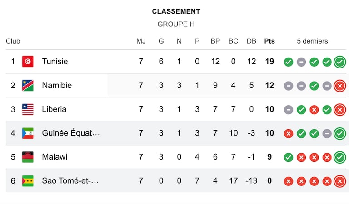Select the Sao Tomé-et-... table row name

click(x=70, y=181)
